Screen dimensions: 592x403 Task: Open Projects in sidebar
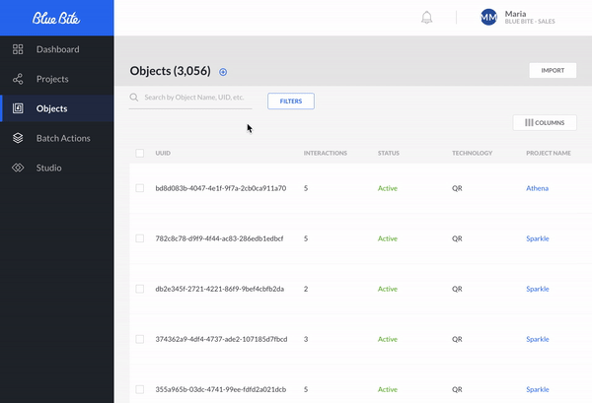(x=52, y=79)
